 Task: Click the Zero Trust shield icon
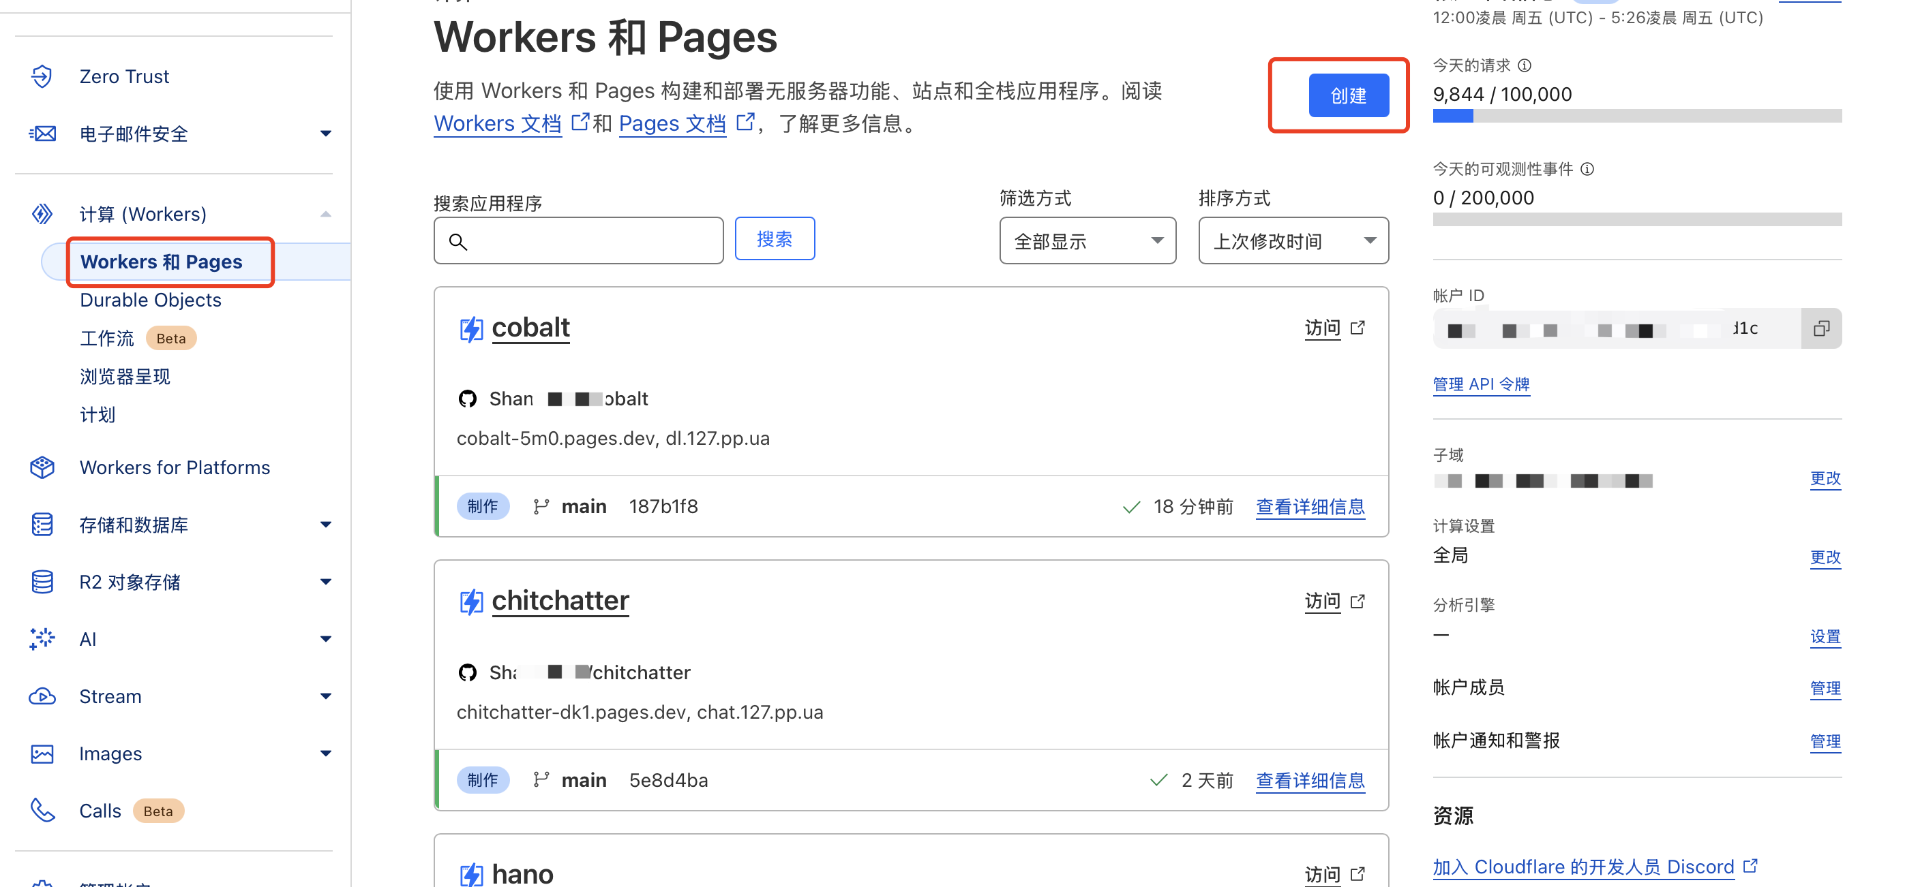click(x=42, y=76)
